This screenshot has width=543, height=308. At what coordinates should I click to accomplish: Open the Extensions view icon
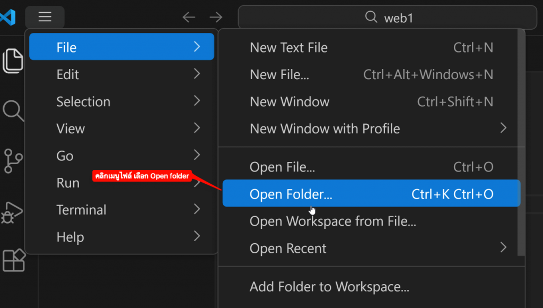13,260
